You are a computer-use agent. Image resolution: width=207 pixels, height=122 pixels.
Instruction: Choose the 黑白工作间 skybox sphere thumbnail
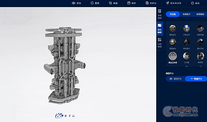point(173,56)
